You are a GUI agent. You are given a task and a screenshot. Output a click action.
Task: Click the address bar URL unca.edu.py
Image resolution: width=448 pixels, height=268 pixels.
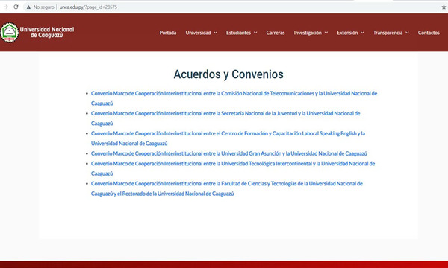click(88, 7)
